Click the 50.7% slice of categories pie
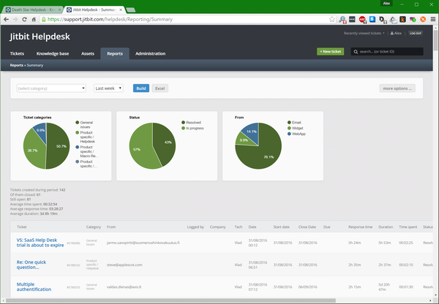The image size is (439, 304). pyautogui.click(x=59, y=147)
